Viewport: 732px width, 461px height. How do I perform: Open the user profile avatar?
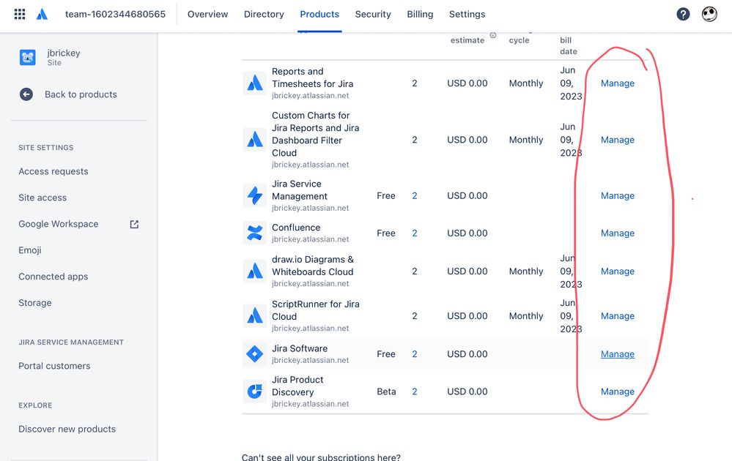(x=709, y=14)
